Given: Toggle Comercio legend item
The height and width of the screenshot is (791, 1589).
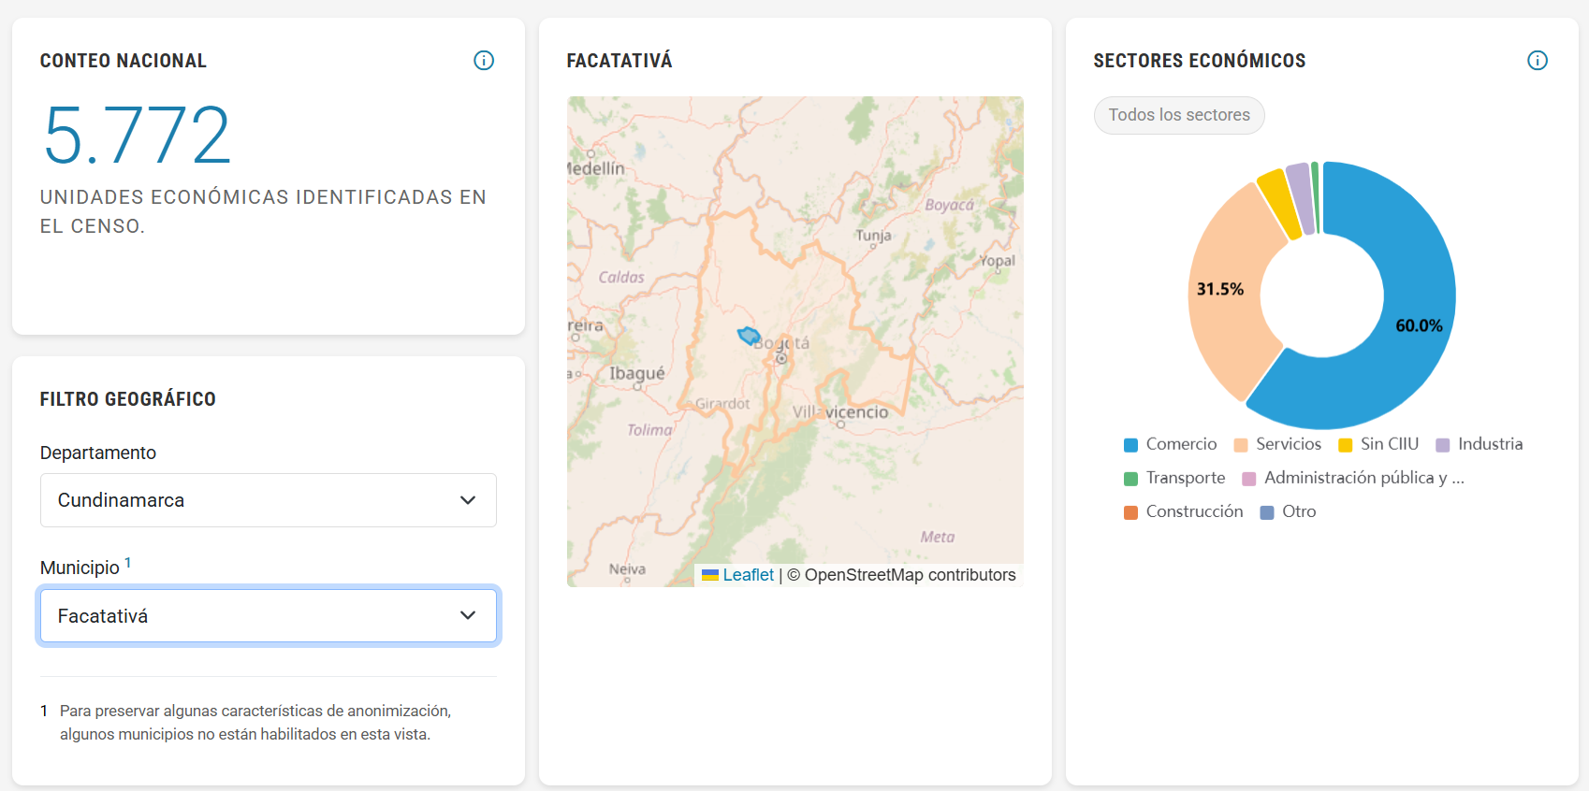Looking at the screenshot, I should (1170, 445).
